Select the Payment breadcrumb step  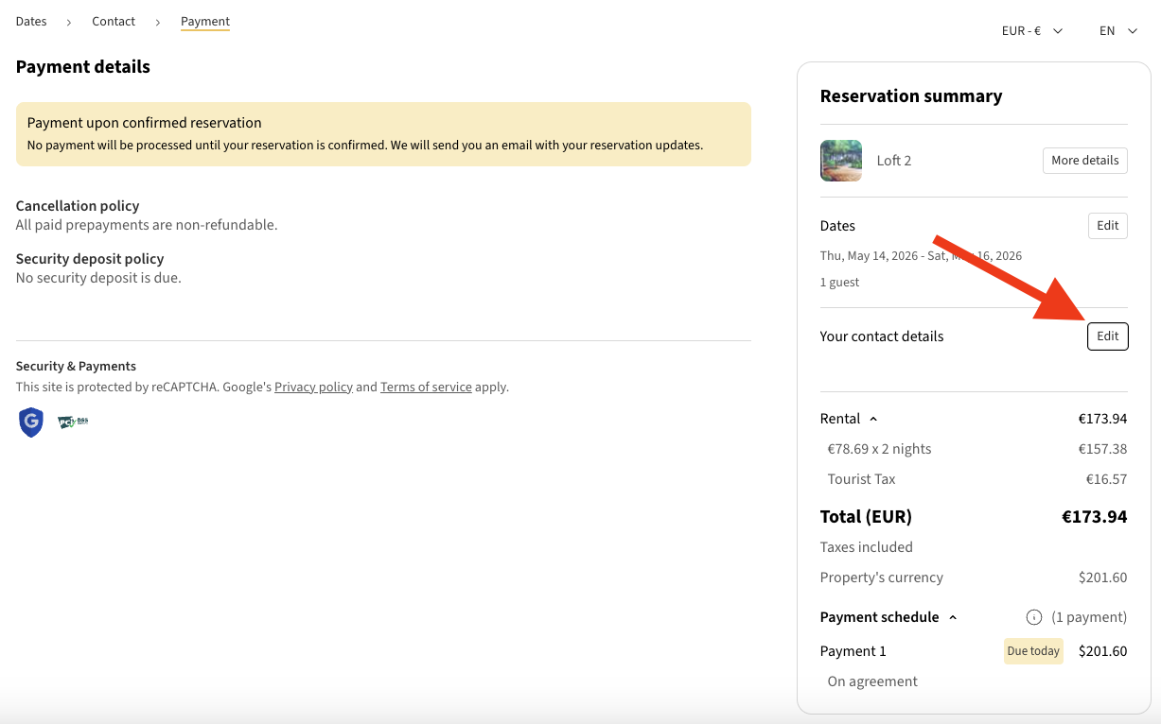(205, 22)
